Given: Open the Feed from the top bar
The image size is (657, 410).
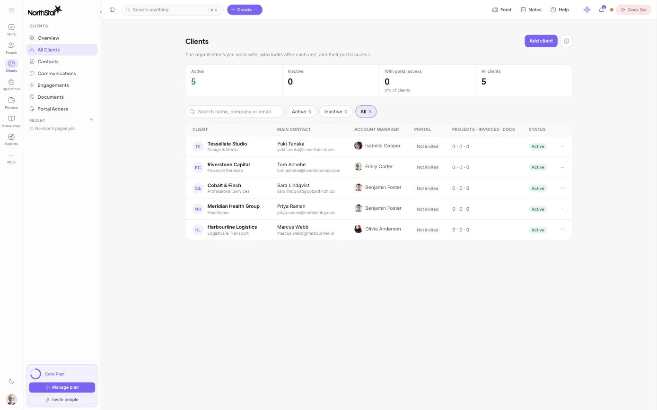Looking at the screenshot, I should pos(502,9).
